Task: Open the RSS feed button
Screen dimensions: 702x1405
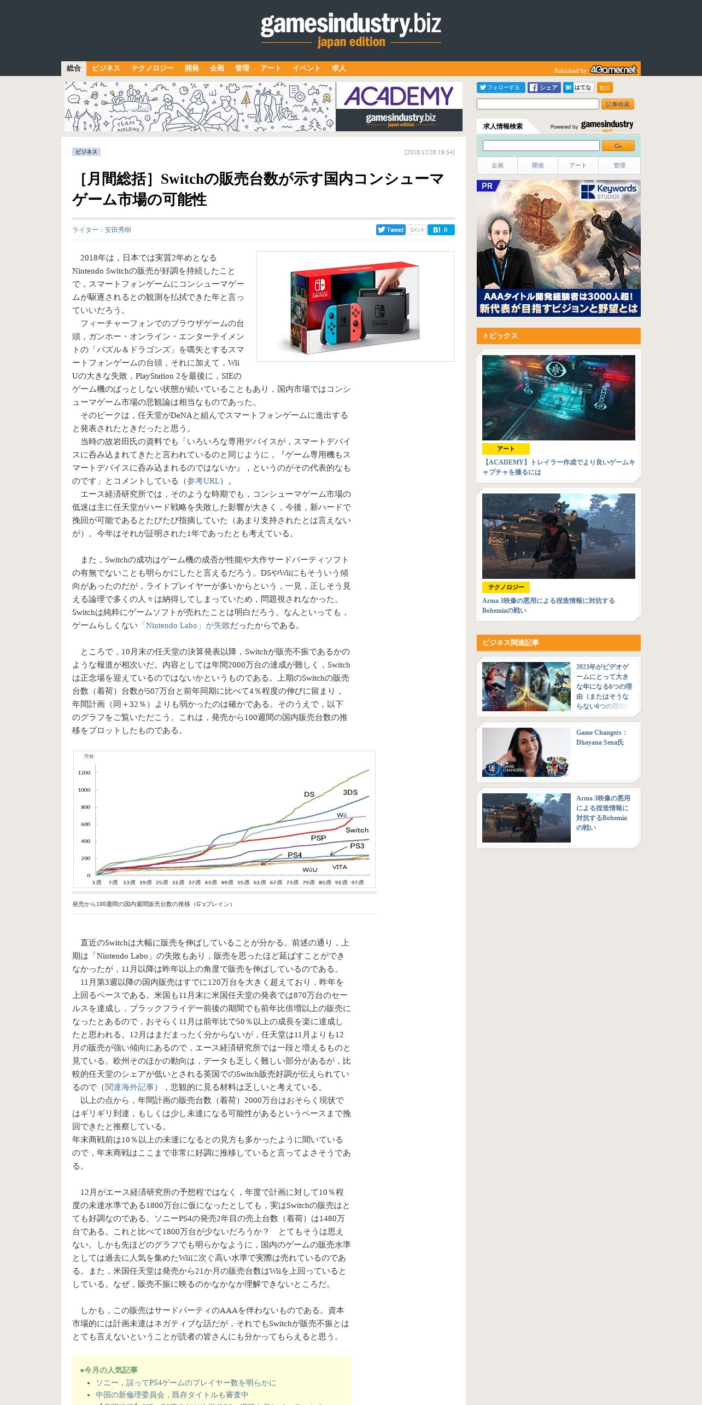Action: point(605,88)
